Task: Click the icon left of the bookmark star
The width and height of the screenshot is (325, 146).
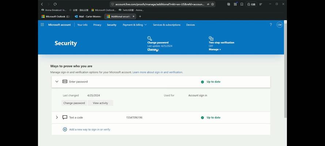Action: (208, 4)
